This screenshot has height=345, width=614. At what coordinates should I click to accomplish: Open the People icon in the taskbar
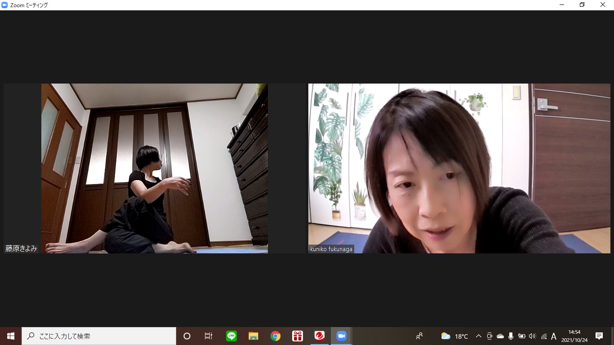click(x=419, y=336)
